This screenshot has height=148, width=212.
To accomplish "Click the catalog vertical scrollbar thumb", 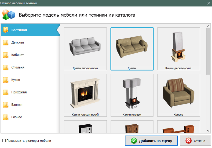I will 208,51.
